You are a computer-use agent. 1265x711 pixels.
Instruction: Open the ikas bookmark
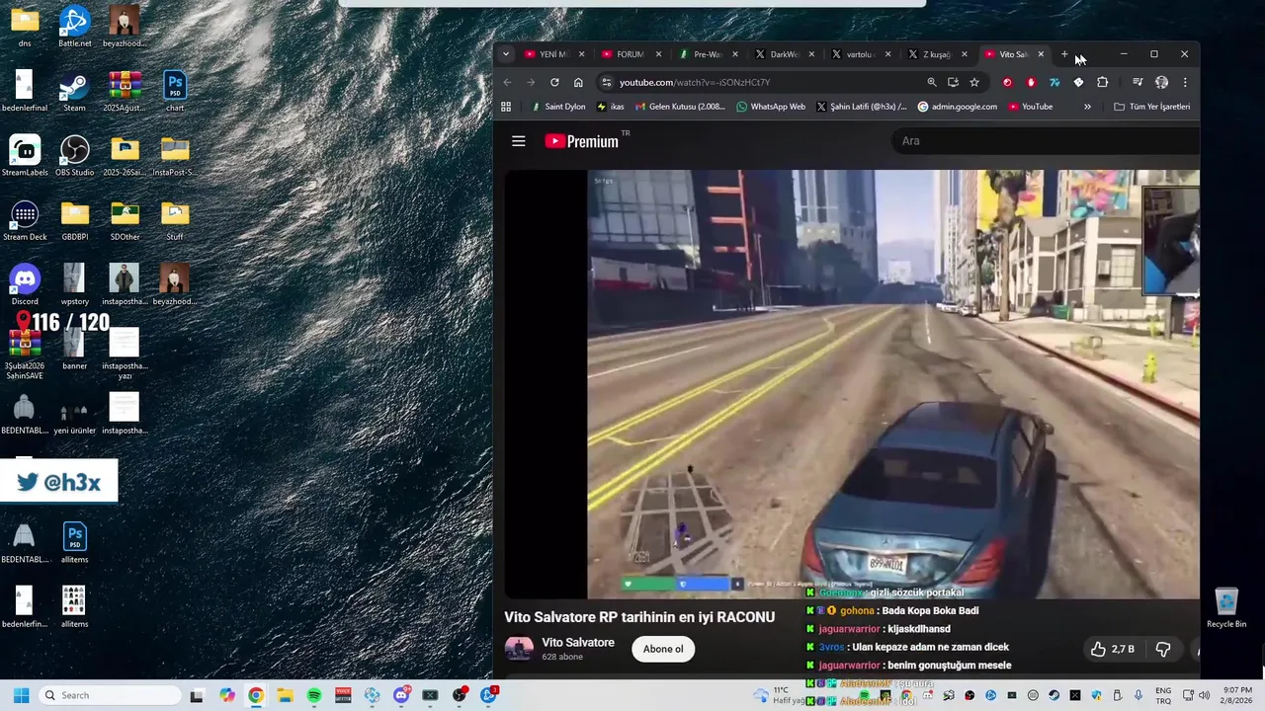tap(611, 107)
